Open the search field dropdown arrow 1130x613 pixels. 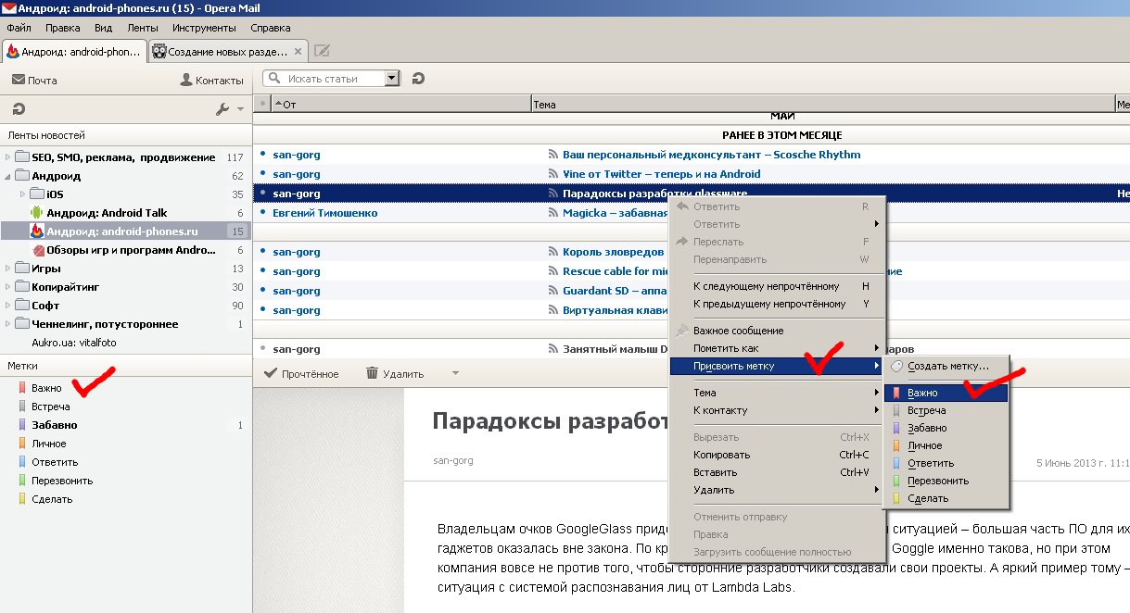pos(392,79)
